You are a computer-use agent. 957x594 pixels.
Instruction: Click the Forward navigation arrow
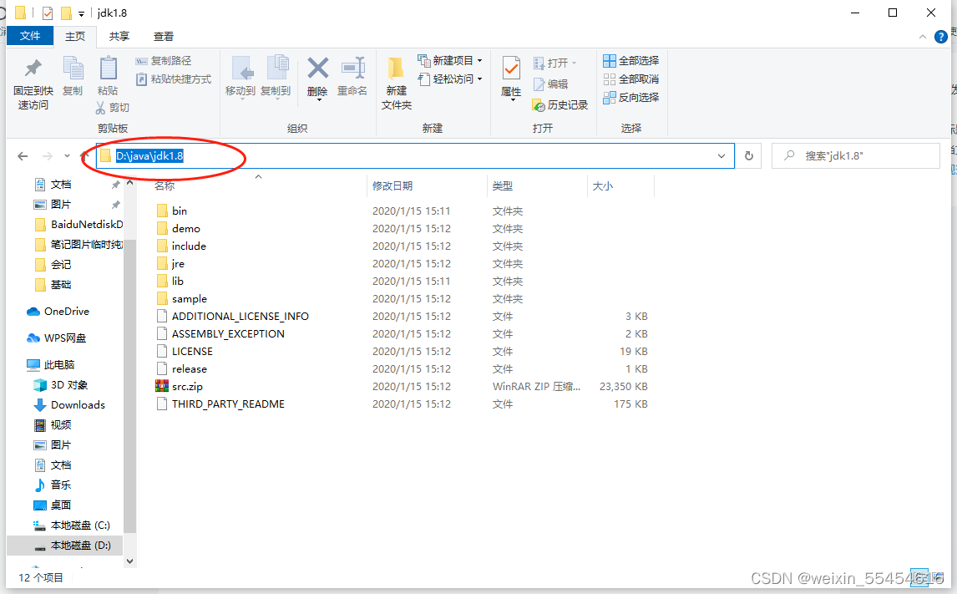click(x=47, y=156)
